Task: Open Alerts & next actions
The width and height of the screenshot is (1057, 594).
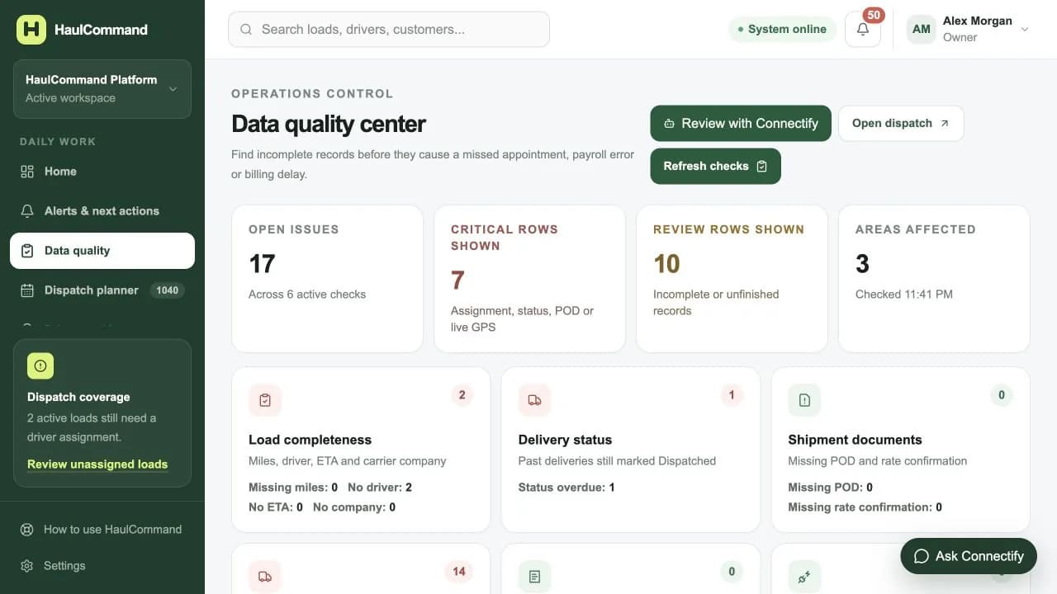Action: (x=102, y=211)
